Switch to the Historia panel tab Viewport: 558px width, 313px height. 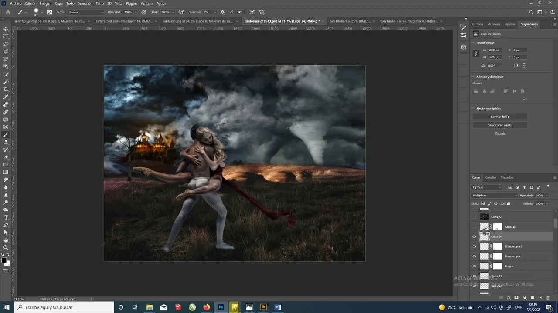coord(478,24)
